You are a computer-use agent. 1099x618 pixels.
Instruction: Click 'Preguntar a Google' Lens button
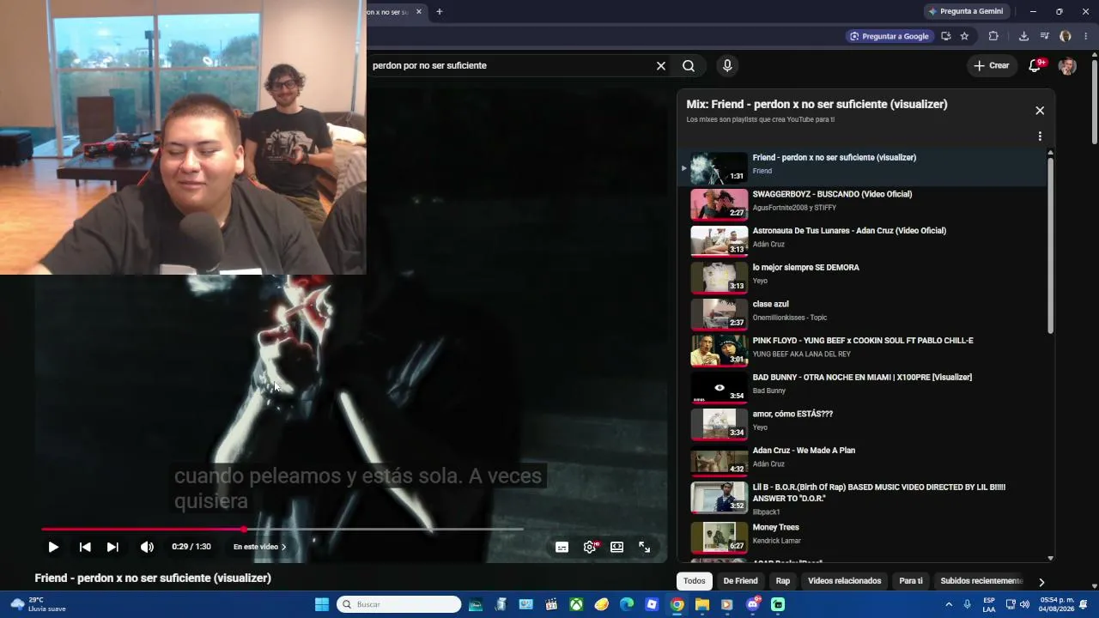tap(890, 36)
